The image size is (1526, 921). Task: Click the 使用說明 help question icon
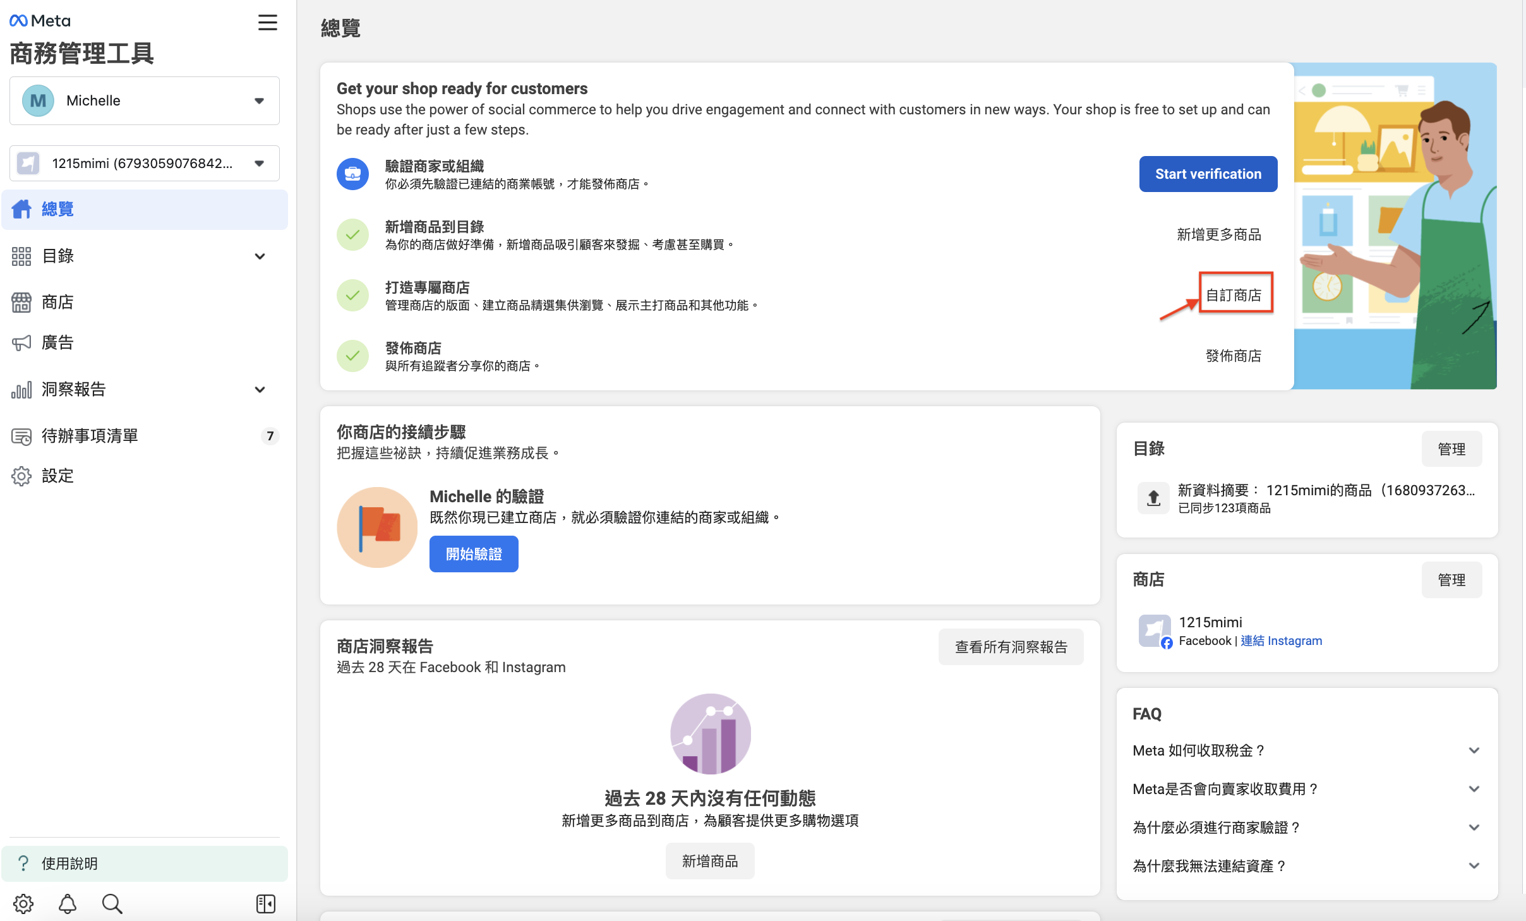pos(23,864)
